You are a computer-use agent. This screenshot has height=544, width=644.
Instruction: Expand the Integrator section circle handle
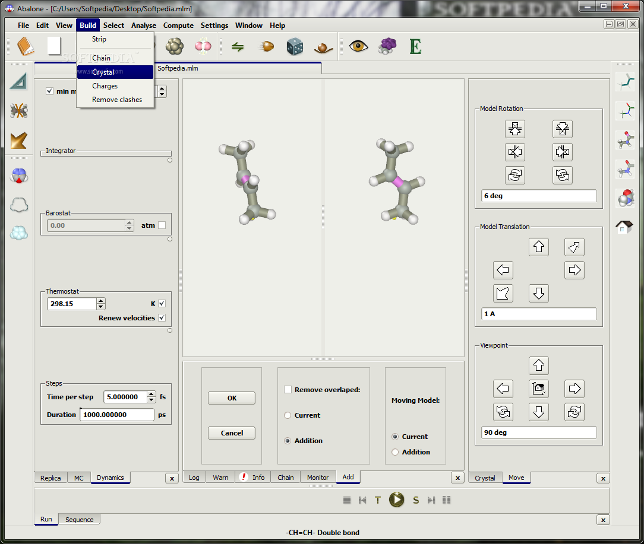(x=170, y=160)
